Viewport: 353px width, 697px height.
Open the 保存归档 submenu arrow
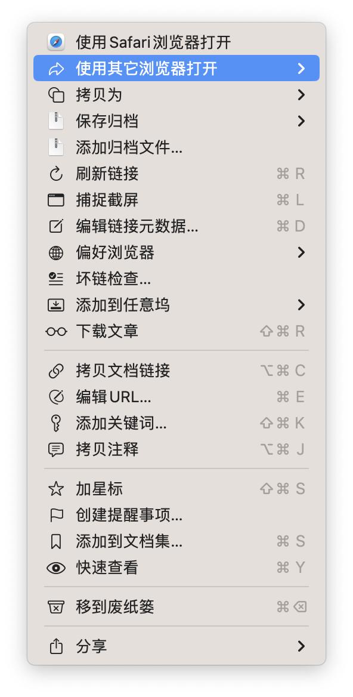click(302, 121)
